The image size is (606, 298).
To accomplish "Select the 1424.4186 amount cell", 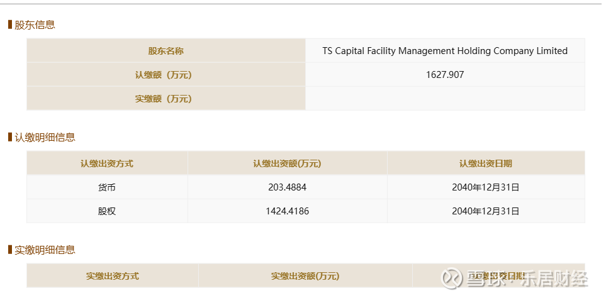I will (x=287, y=211).
